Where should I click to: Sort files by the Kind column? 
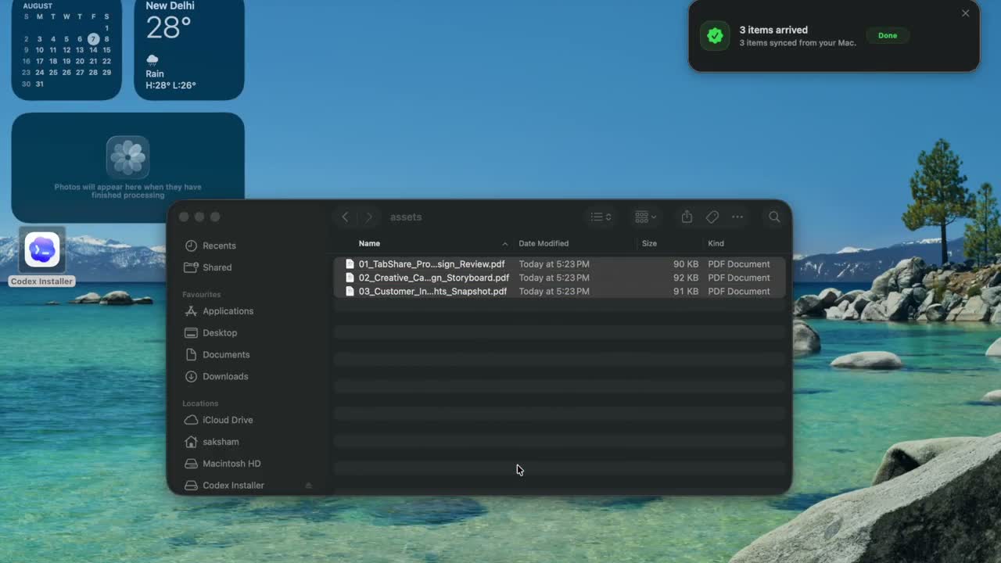(716, 243)
